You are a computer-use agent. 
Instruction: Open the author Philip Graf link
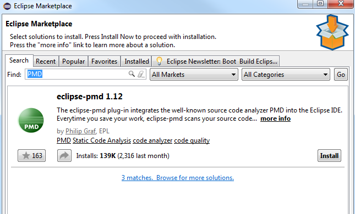(80, 131)
